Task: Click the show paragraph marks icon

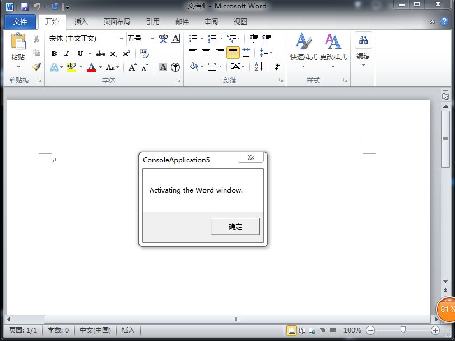Action: click(277, 67)
